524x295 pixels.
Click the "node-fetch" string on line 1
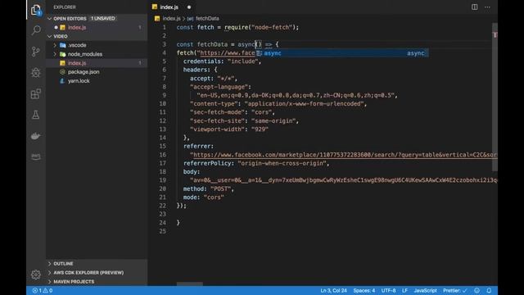click(x=272, y=27)
